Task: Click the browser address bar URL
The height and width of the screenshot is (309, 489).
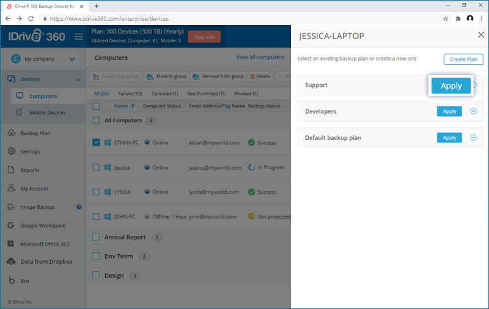Action: point(109,19)
